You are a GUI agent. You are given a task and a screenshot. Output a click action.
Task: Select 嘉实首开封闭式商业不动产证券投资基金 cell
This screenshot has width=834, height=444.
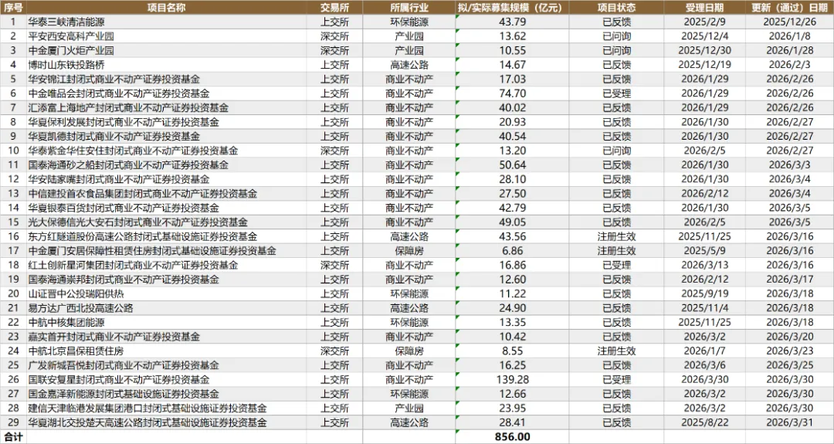[x=167, y=337]
